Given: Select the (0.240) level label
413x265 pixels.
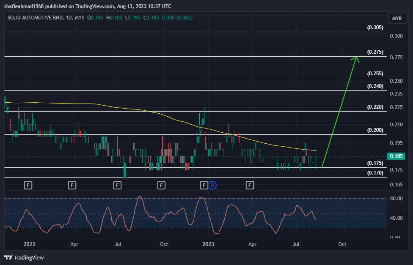Looking at the screenshot, I should tap(375, 86).
